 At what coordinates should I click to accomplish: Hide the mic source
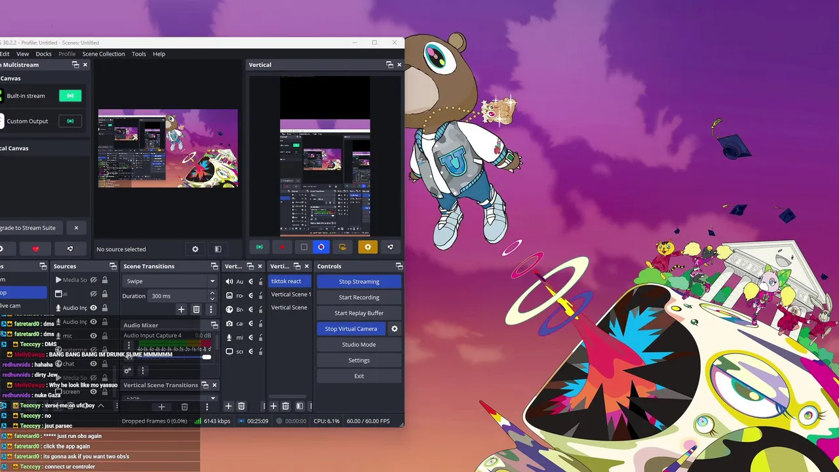point(94,336)
